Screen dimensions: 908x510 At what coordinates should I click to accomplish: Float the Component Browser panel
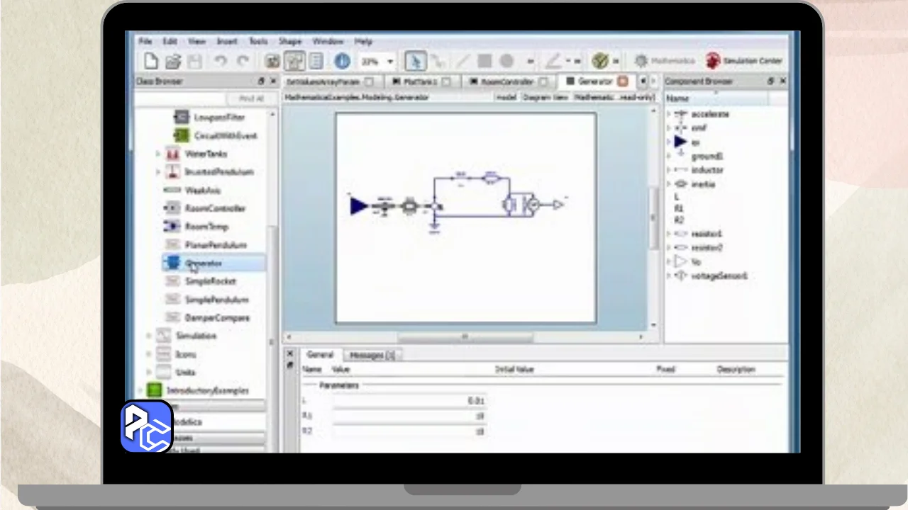tap(771, 81)
